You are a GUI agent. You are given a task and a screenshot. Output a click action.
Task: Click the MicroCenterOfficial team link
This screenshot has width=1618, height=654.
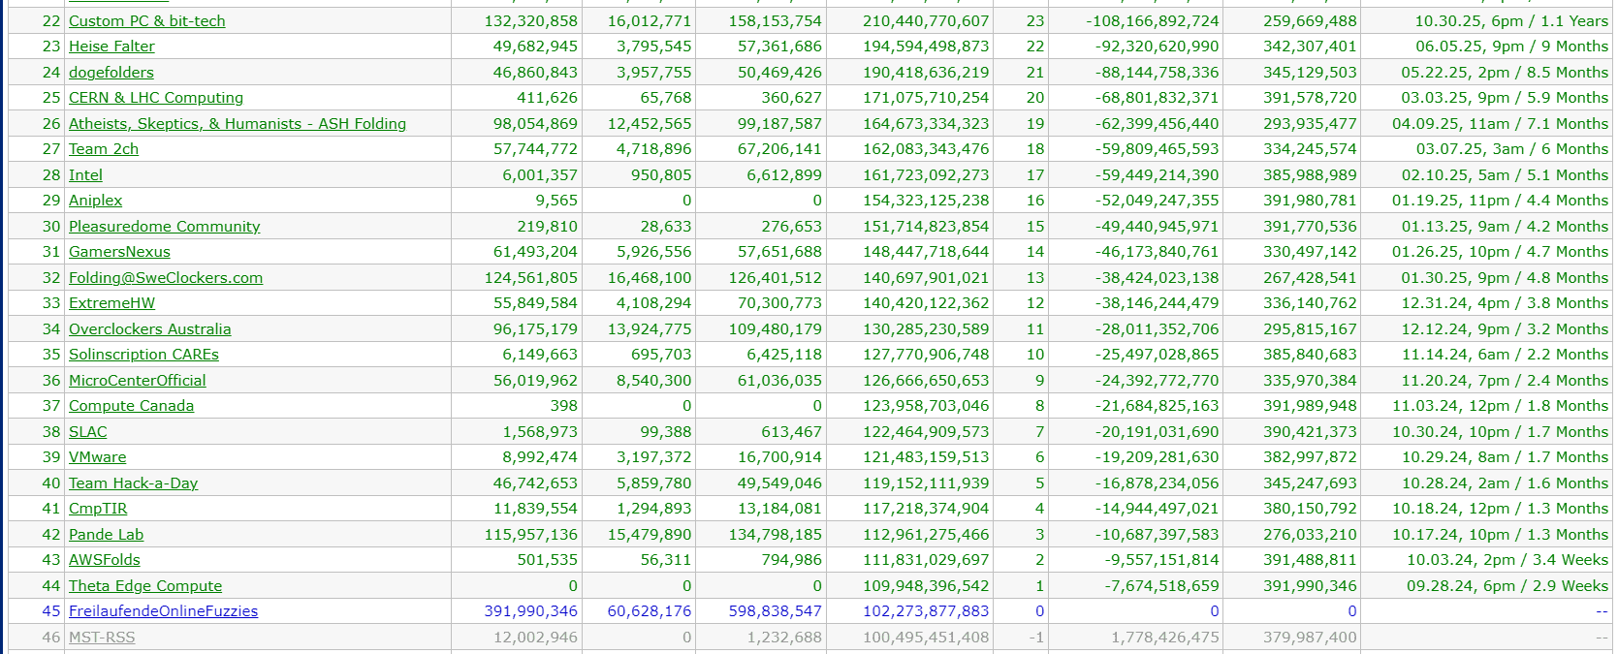pos(138,380)
